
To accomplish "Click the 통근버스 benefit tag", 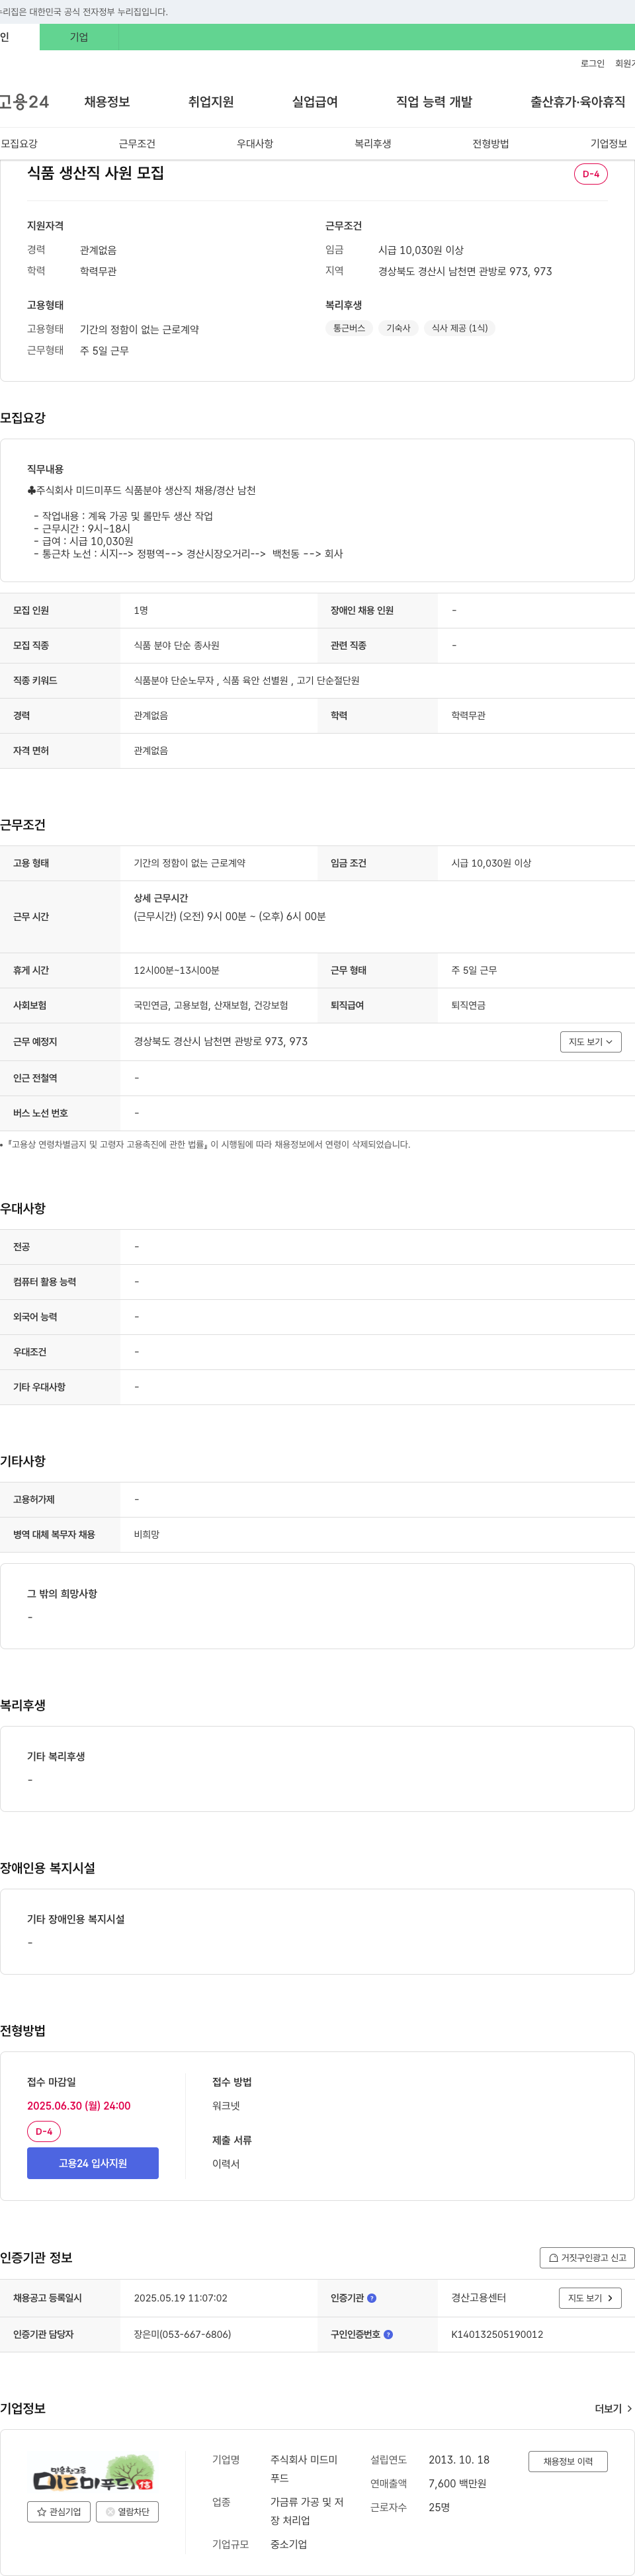I will 349,328.
